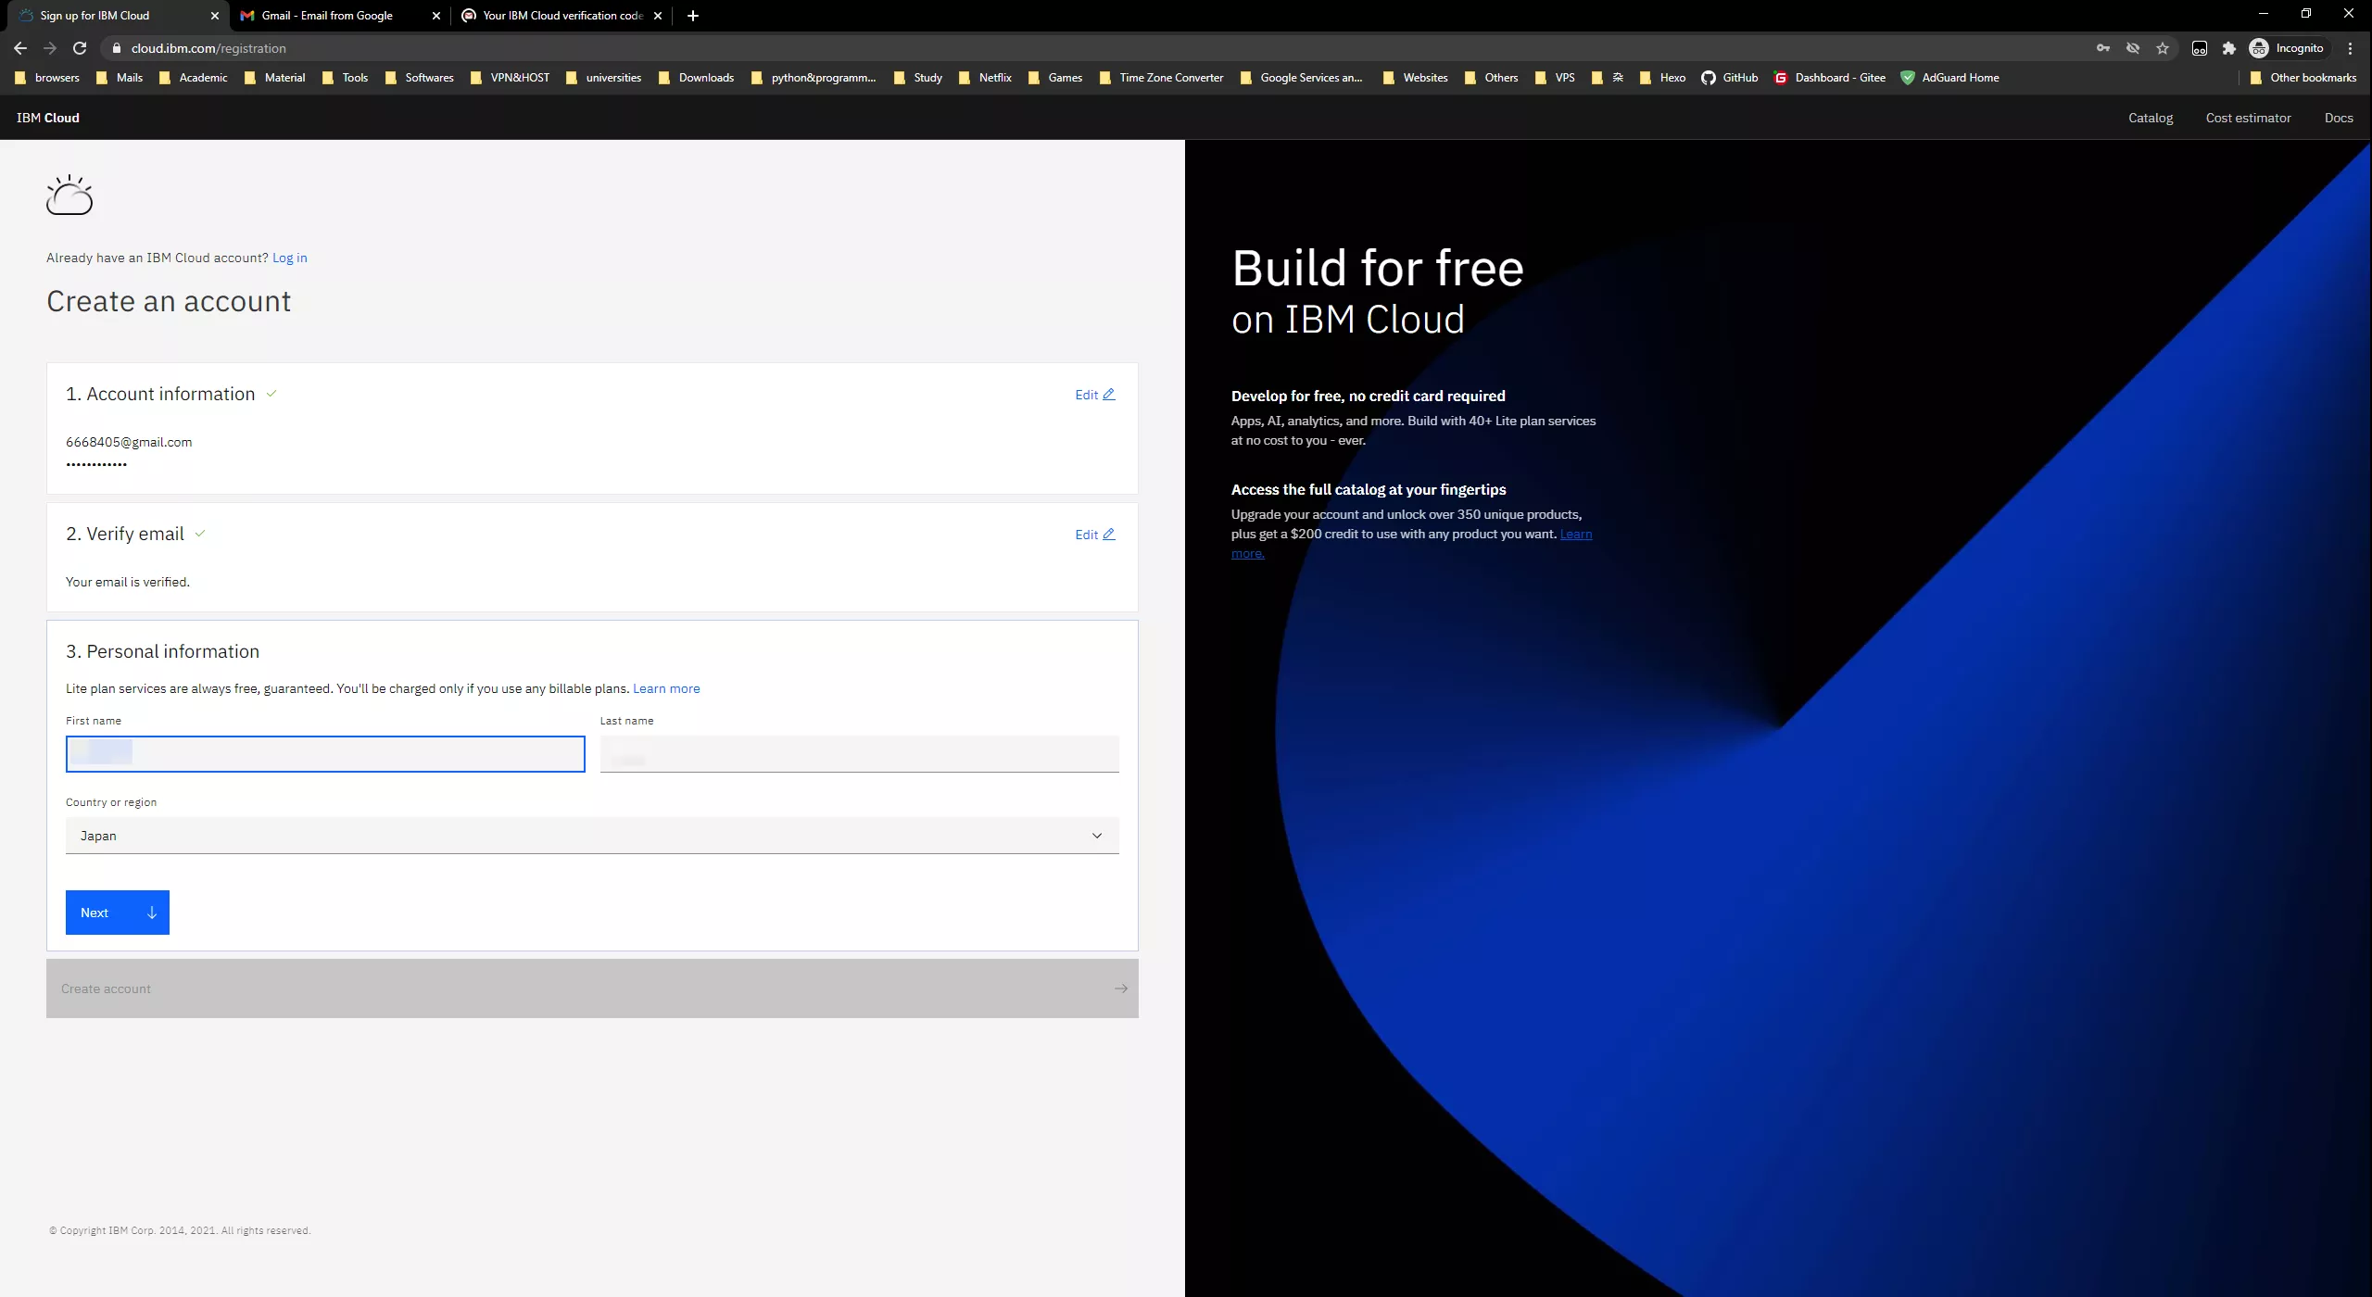
Task: Open the AdGuard Home bookmark
Action: pos(1949,78)
